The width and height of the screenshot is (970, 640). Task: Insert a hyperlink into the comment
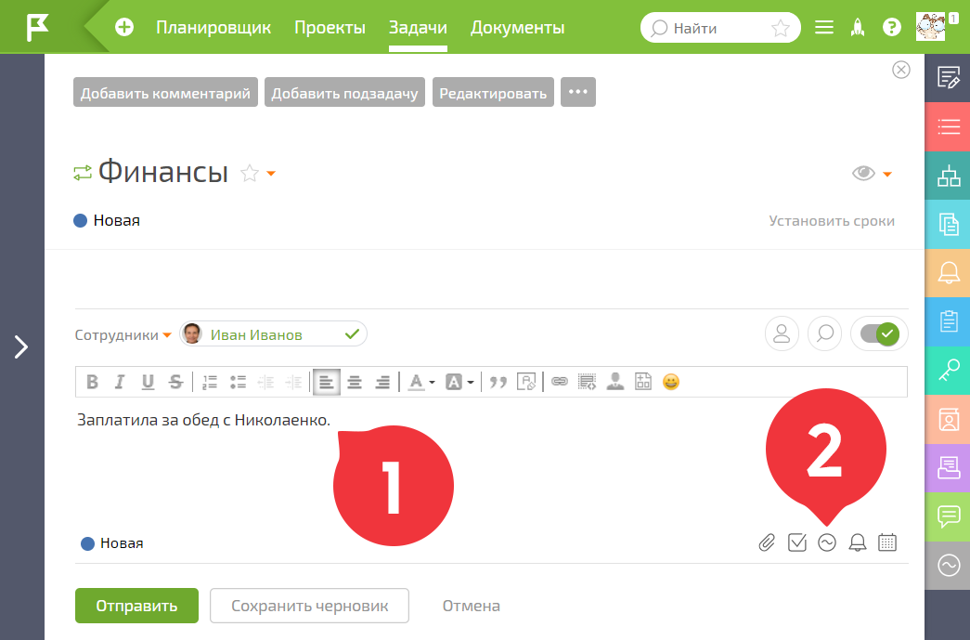click(559, 381)
